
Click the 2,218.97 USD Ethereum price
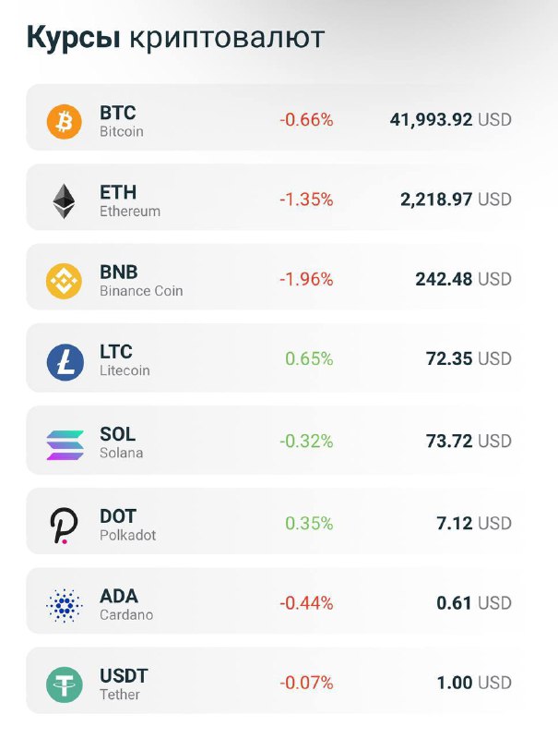click(x=456, y=200)
